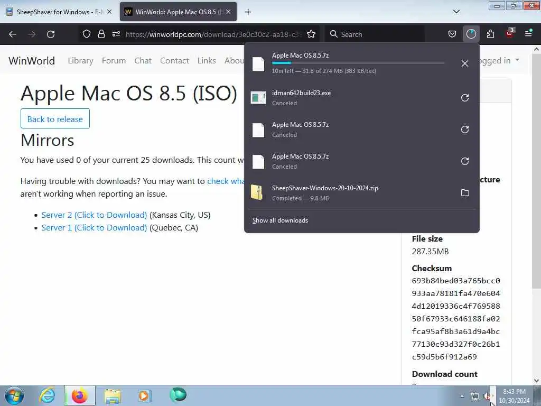Go to WinWorld home logo link

[32, 60]
